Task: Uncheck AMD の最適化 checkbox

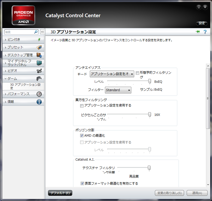Action: pyautogui.click(x=82, y=135)
